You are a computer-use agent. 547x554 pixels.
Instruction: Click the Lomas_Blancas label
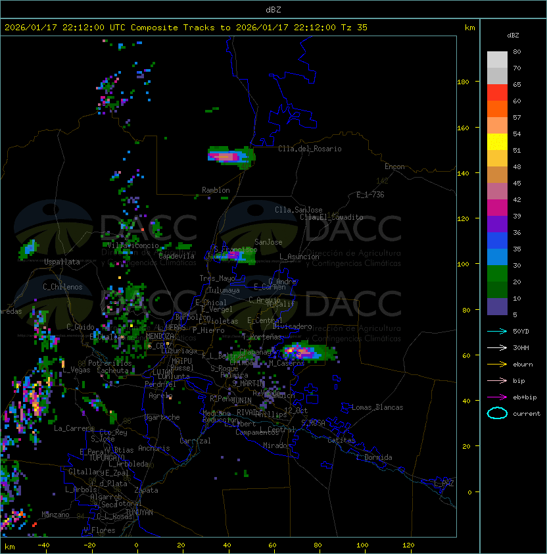[377, 407]
